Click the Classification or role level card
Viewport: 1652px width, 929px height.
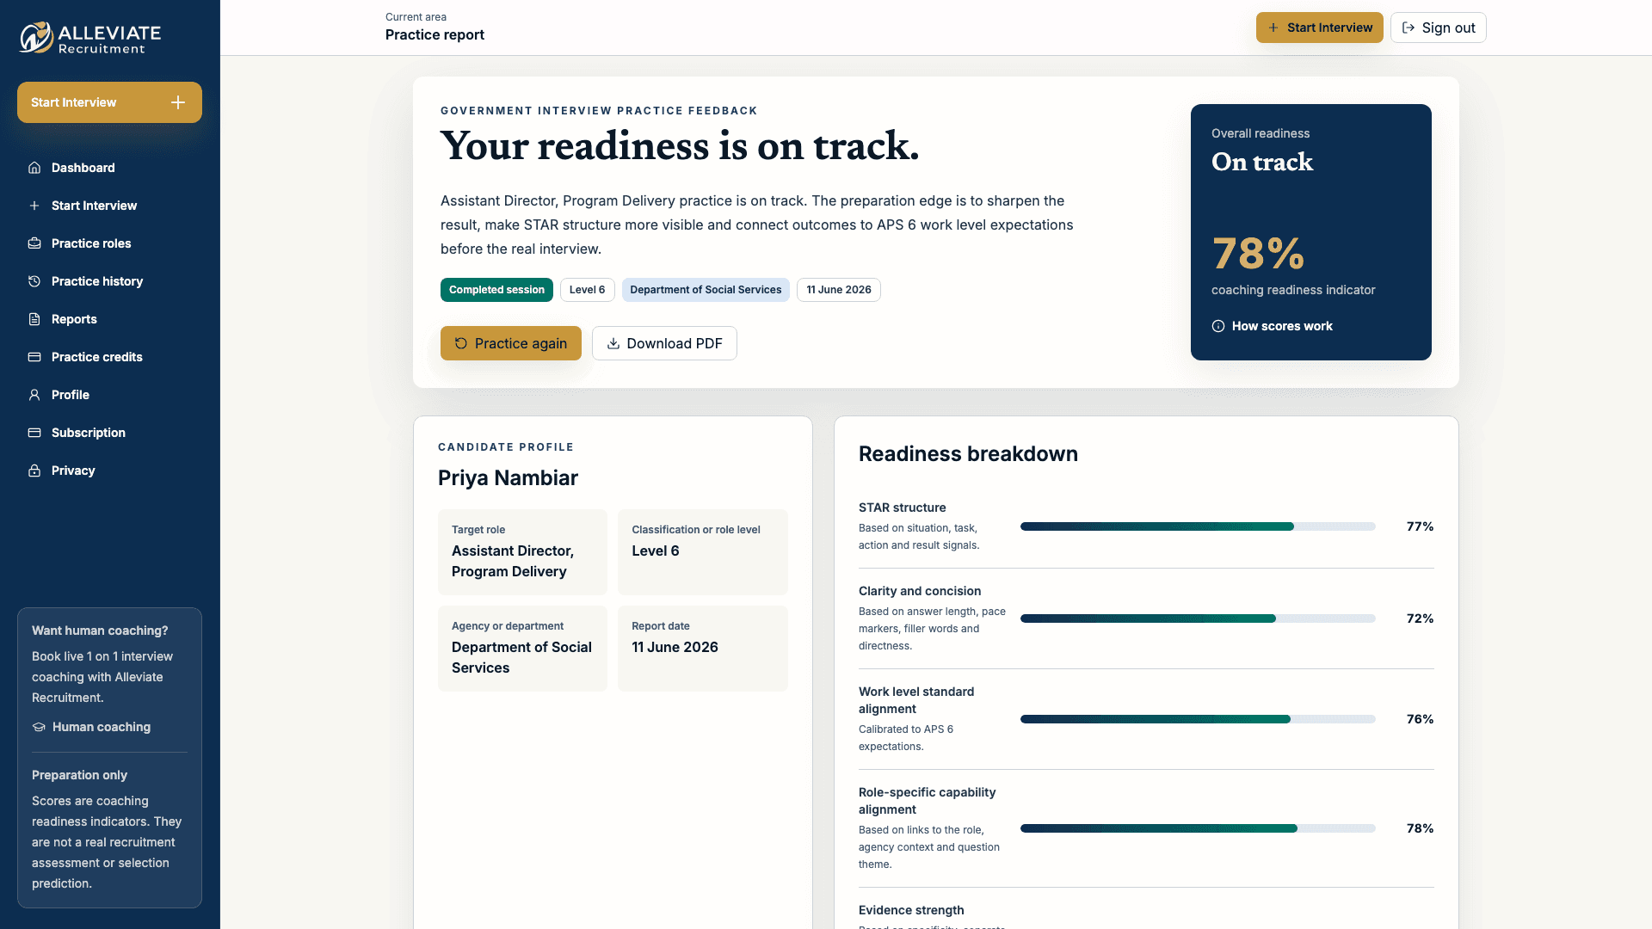pos(702,552)
